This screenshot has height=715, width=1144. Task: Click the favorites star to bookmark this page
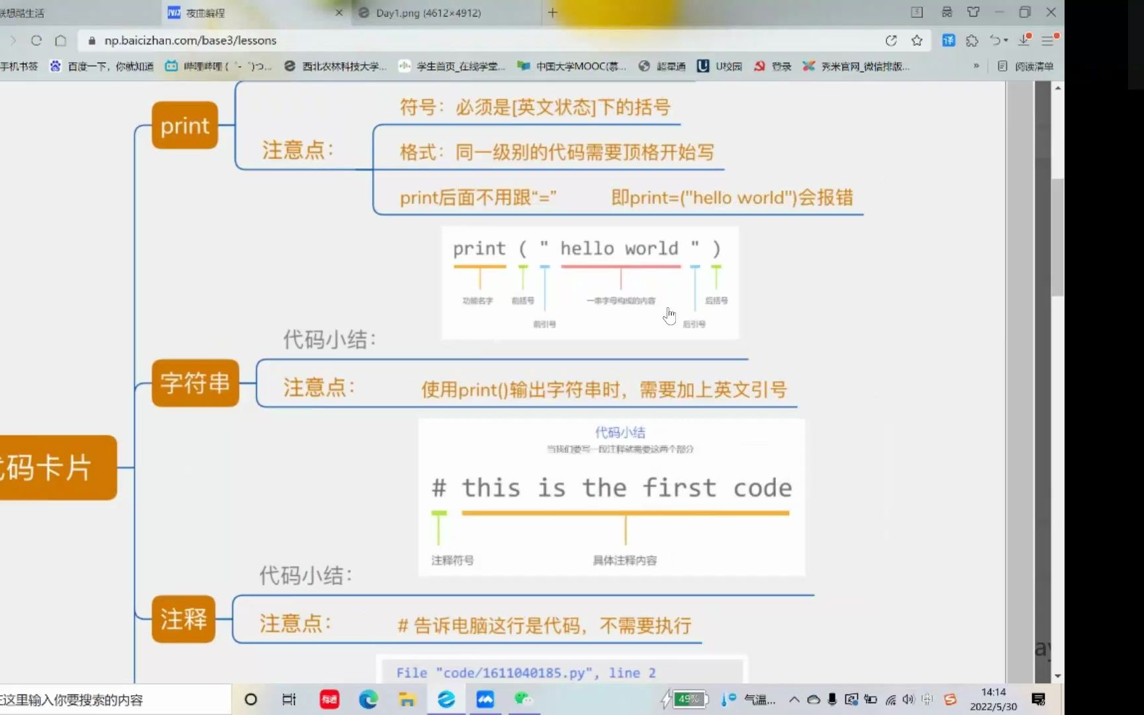tap(917, 40)
